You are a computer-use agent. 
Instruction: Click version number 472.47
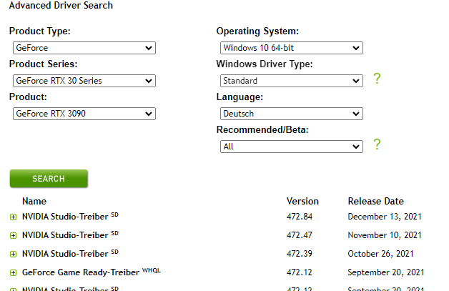point(300,235)
